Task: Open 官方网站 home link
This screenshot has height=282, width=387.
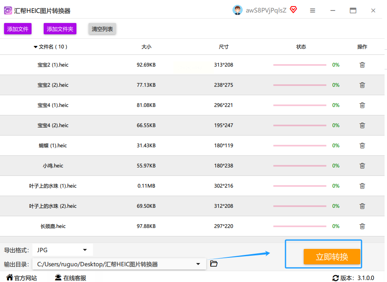Action: pos(21,278)
